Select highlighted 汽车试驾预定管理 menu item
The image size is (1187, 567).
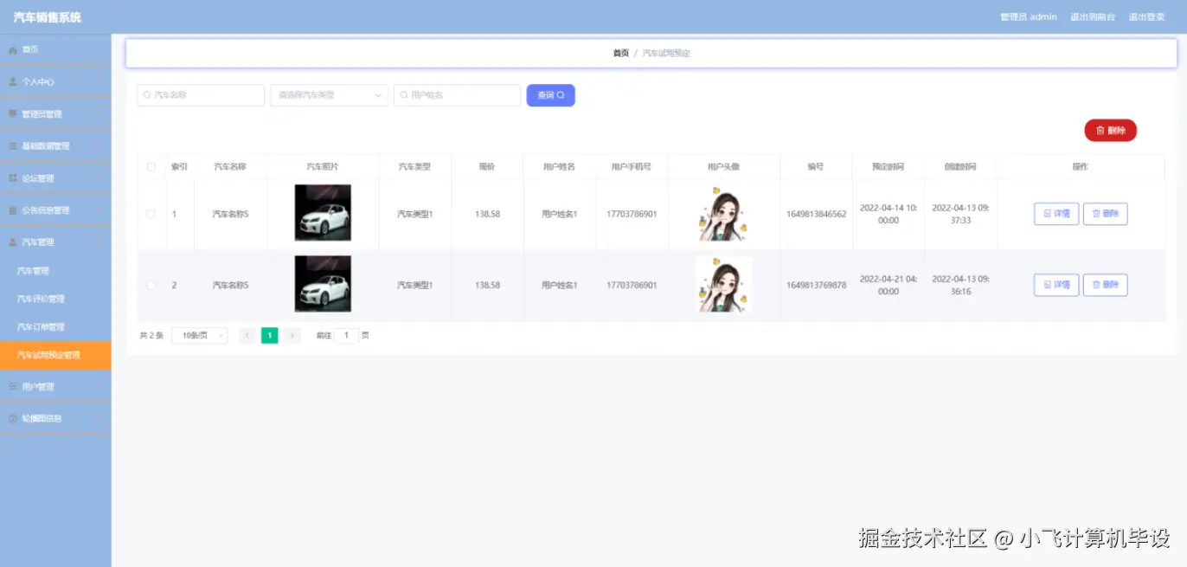(55, 355)
